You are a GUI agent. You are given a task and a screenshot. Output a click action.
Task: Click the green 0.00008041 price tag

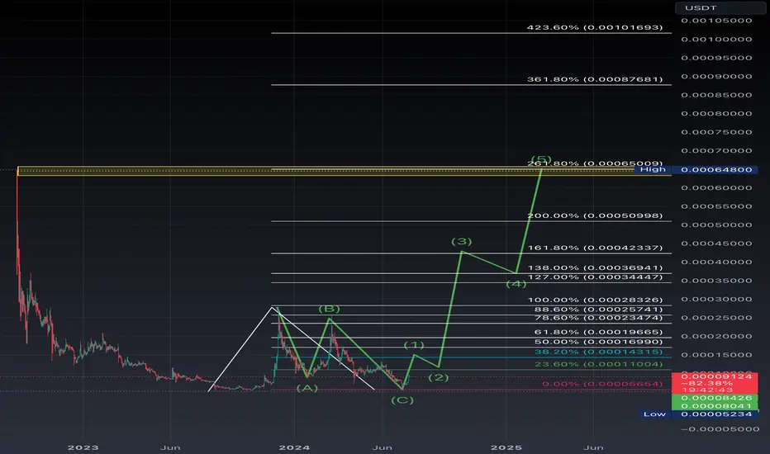(x=716, y=406)
